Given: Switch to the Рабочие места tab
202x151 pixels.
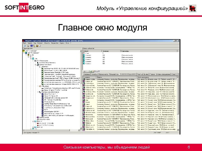Looking at the screenshot, I should click(103, 74).
